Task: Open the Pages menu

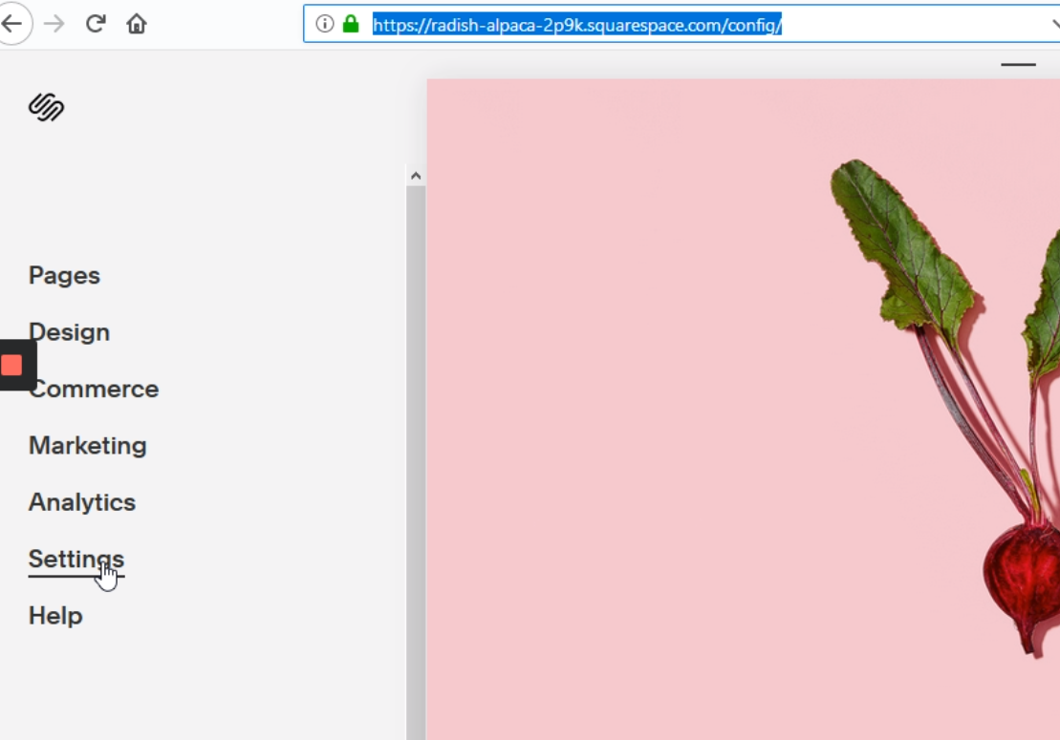Action: 64,276
